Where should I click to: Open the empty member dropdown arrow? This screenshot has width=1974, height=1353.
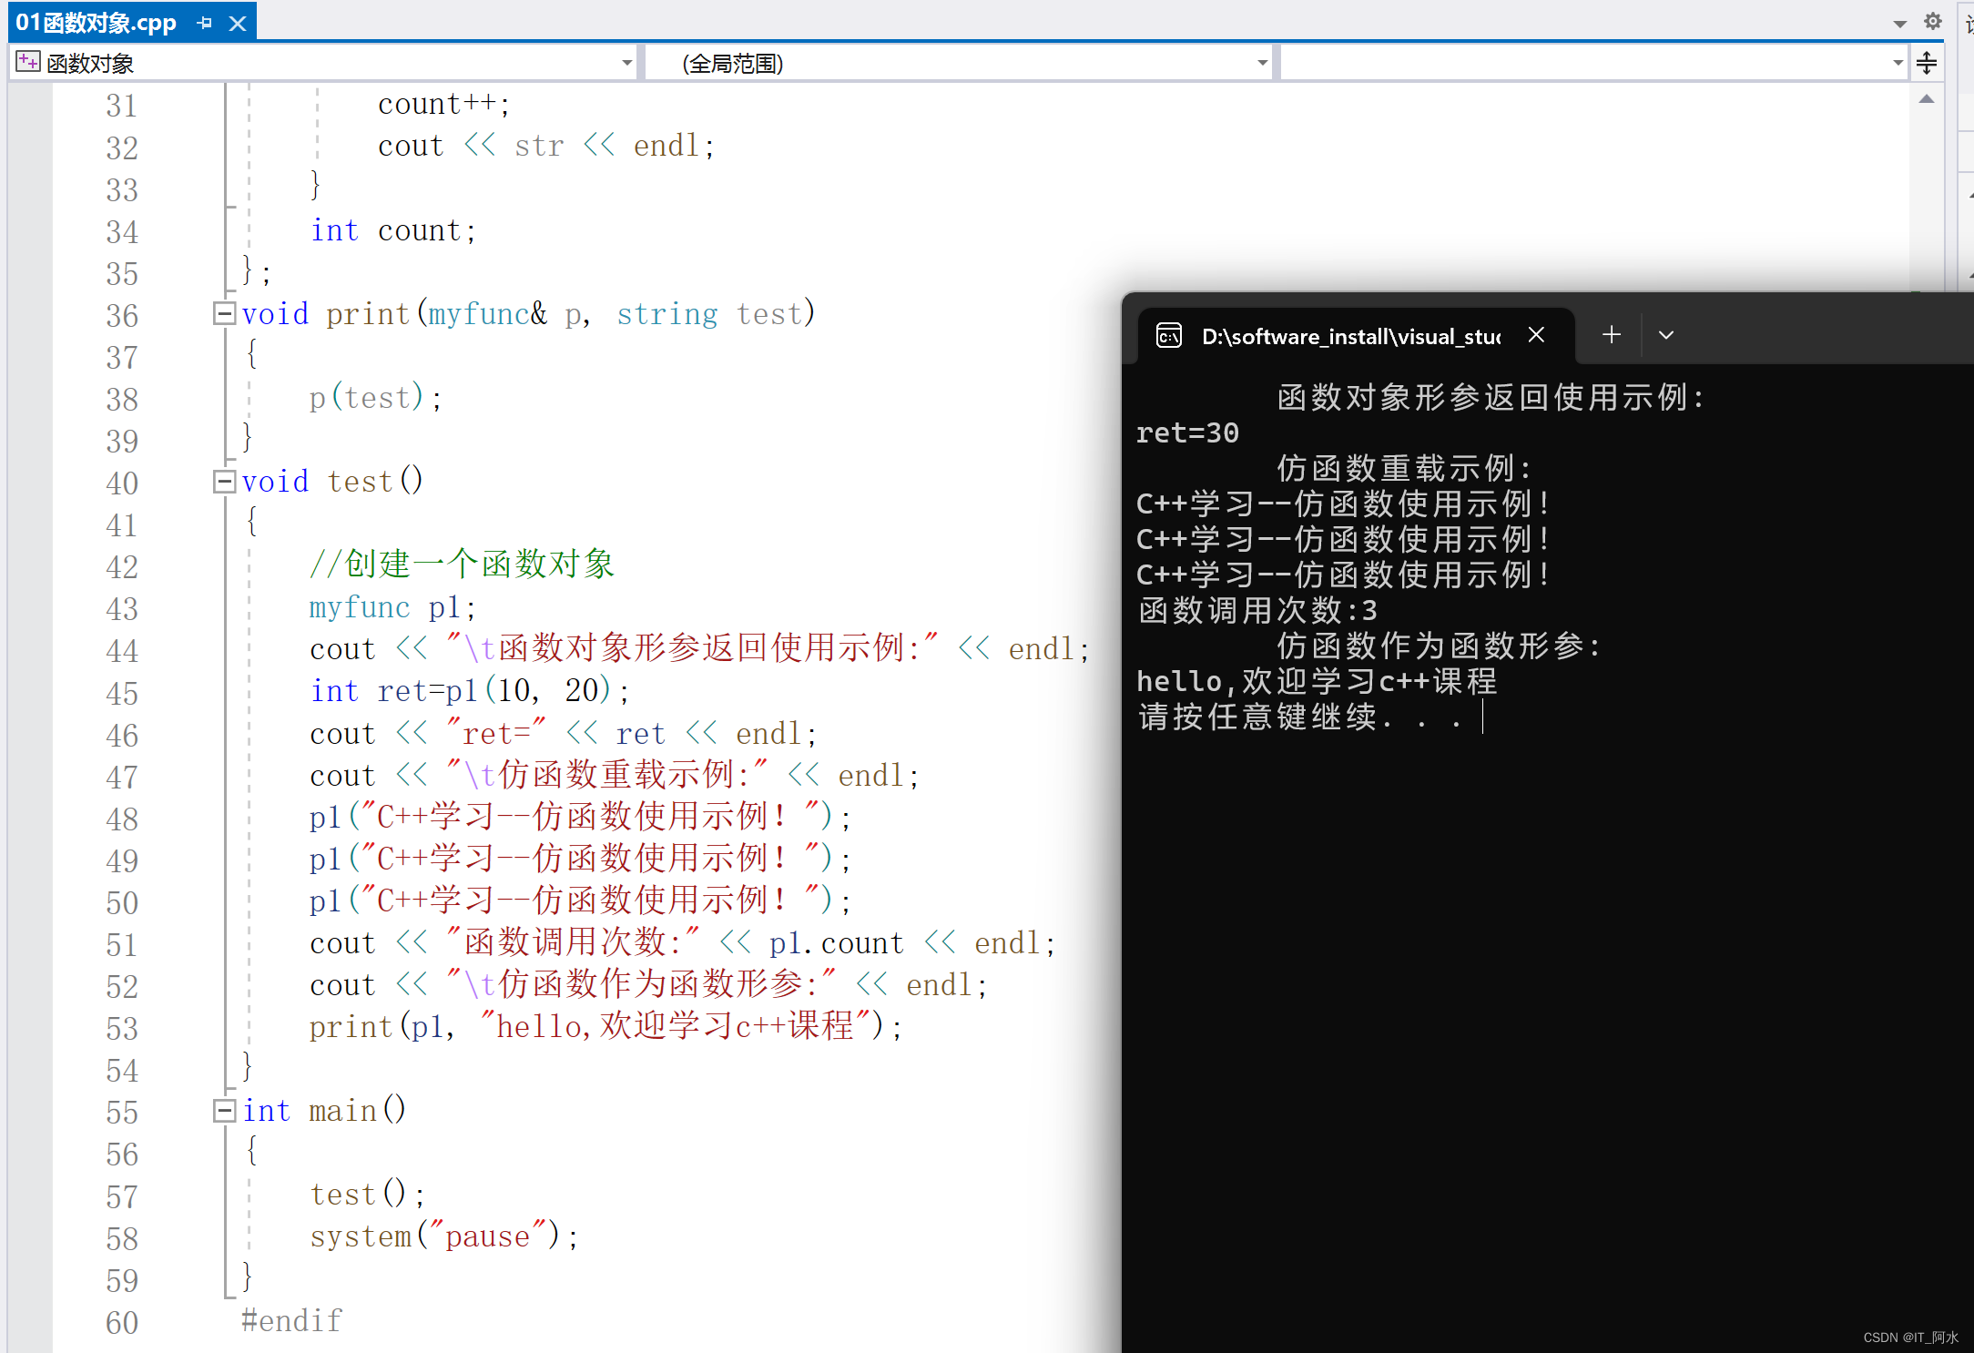click(1898, 63)
